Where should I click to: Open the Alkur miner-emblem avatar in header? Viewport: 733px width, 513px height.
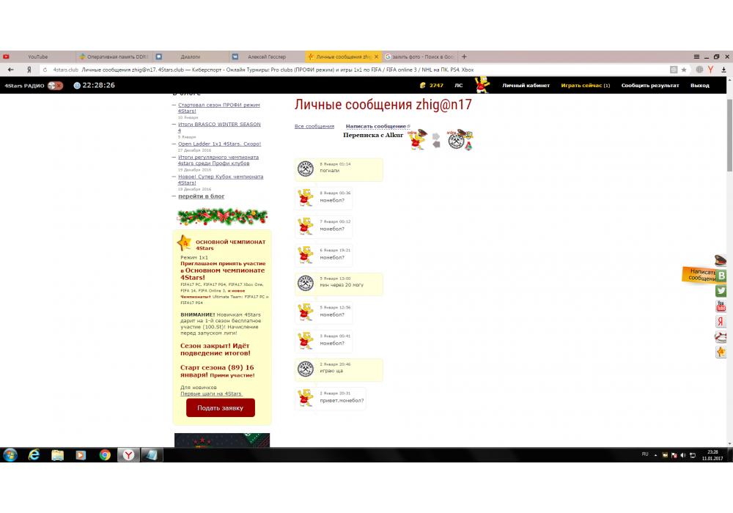pos(456,140)
